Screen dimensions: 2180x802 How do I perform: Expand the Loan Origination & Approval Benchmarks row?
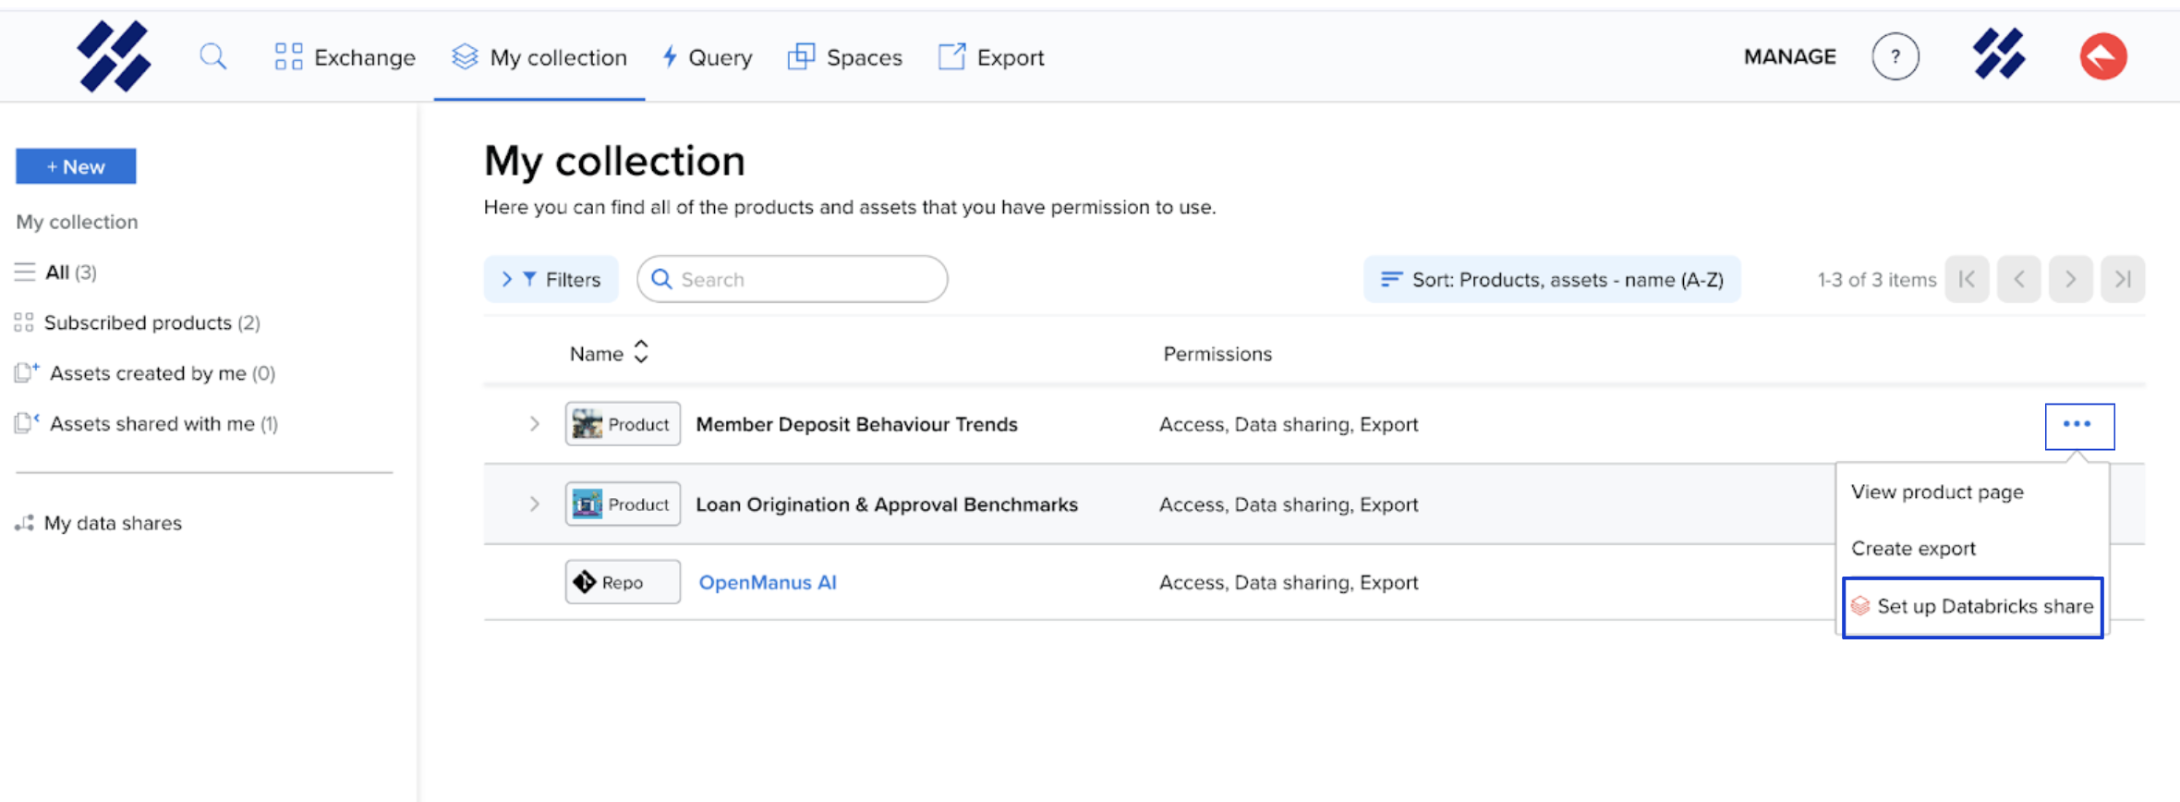[x=534, y=504]
